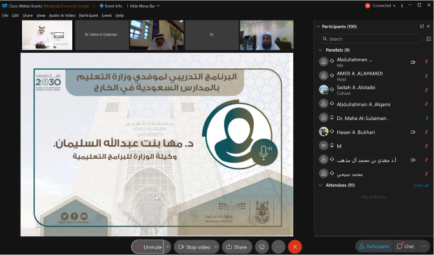Click the red Leave event button

(x=294, y=247)
